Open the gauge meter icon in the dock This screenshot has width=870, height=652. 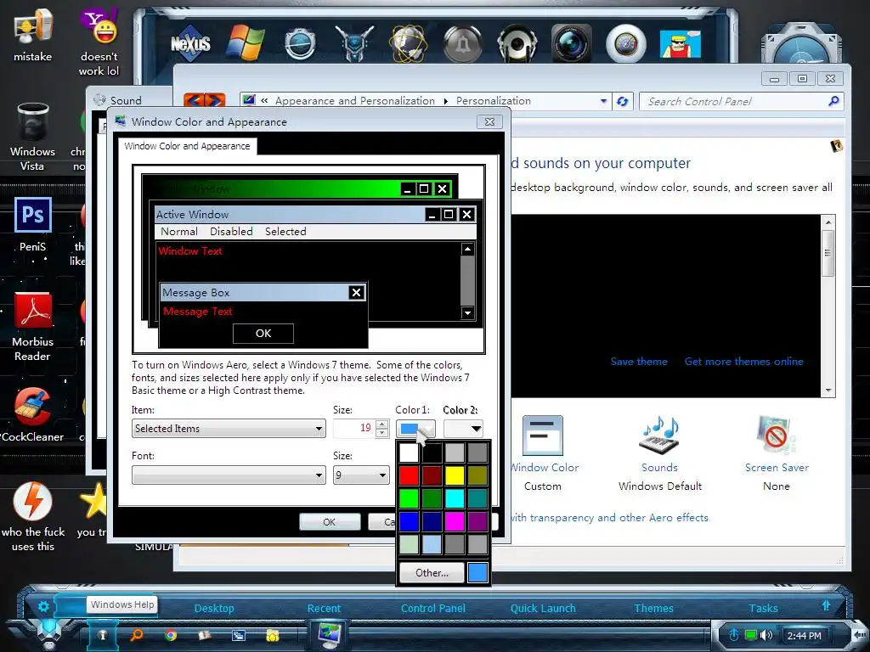pos(626,43)
